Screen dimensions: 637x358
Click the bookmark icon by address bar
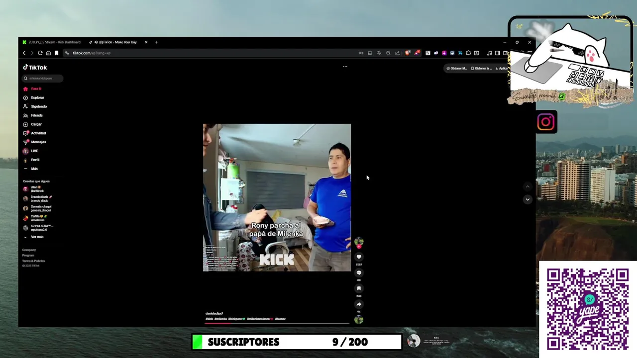tap(56, 53)
